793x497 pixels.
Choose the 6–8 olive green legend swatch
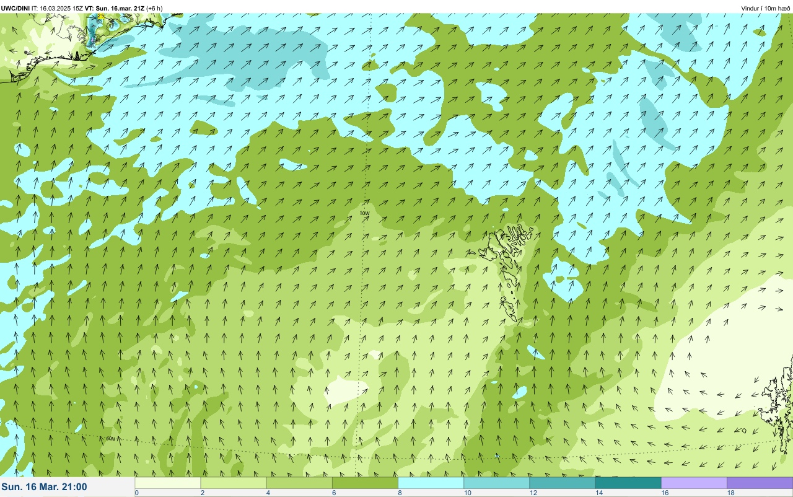pos(365,483)
